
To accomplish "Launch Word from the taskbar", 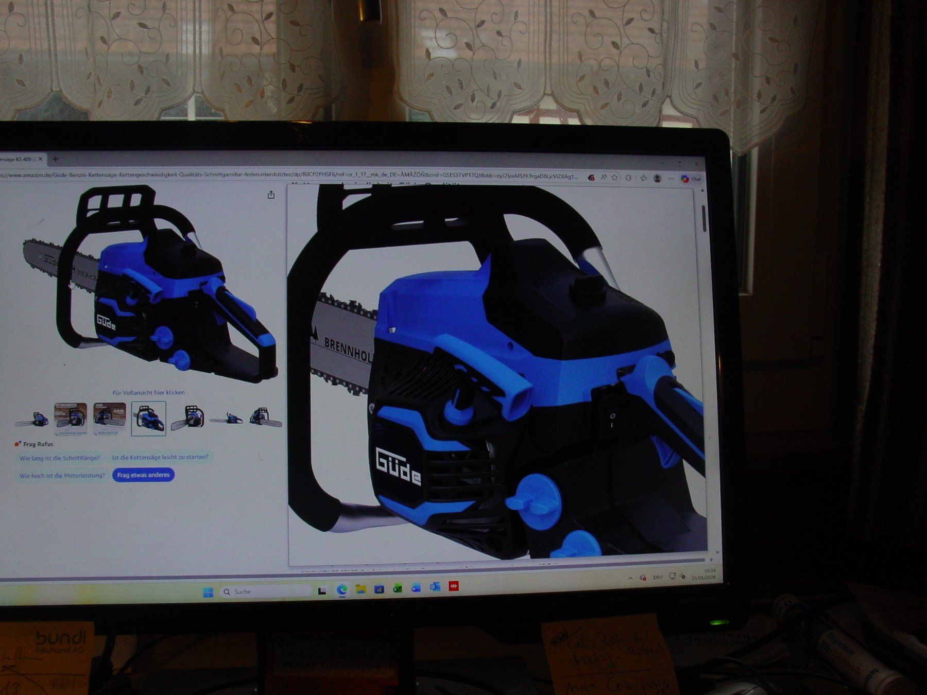I will point(416,587).
